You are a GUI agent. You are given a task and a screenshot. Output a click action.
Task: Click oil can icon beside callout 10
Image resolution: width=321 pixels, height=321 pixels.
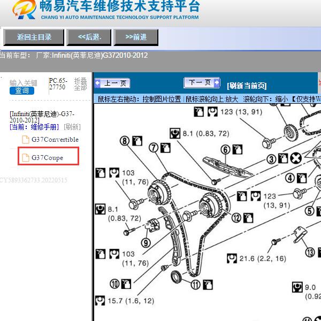126,284
